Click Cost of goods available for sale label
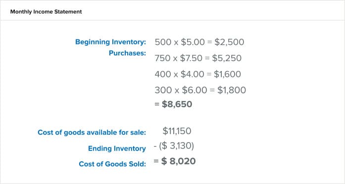345x184 pixels. point(92,133)
